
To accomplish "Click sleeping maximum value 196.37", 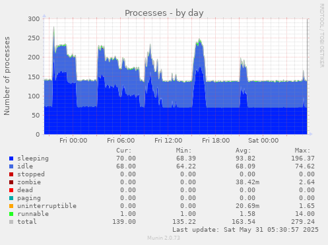I will pyautogui.click(x=303, y=158).
